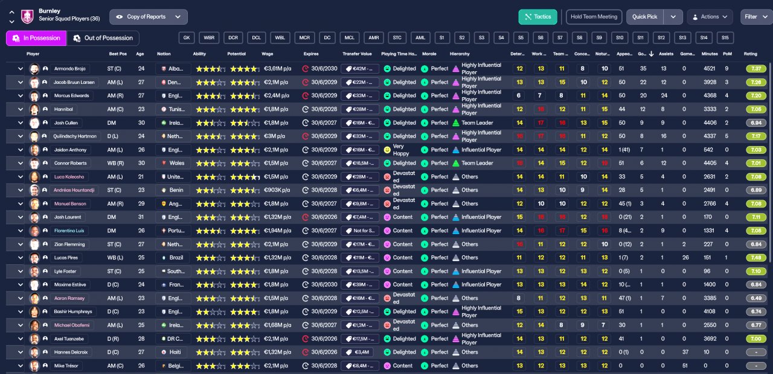
Task: Click the Burnley club badge
Action: (27, 16)
